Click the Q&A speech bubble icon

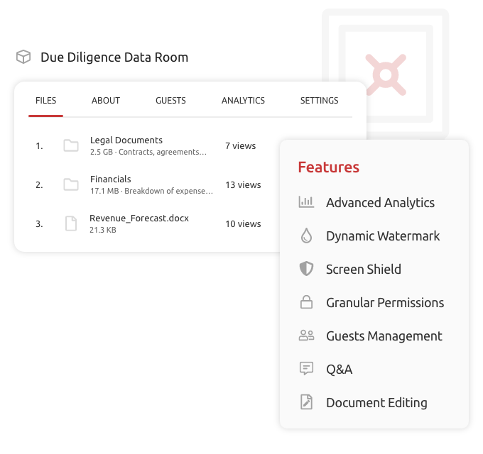[306, 369]
